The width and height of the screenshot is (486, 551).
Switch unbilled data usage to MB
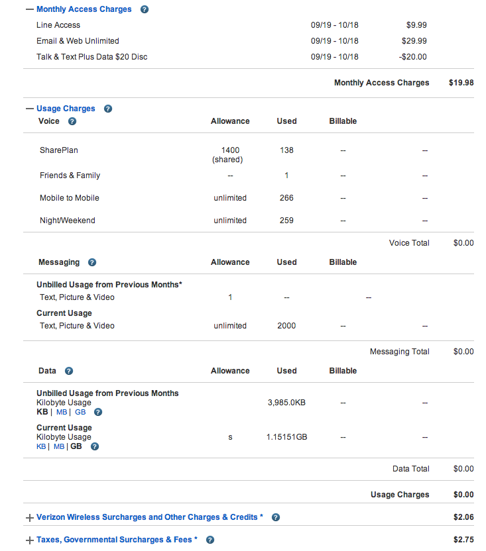coord(62,412)
